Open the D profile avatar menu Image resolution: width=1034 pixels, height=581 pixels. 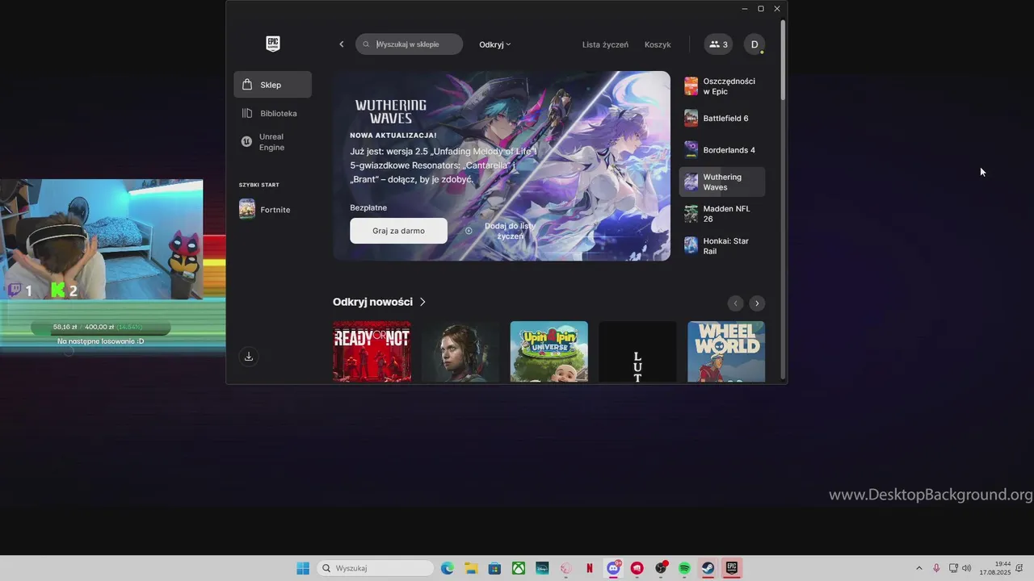pyautogui.click(x=754, y=44)
